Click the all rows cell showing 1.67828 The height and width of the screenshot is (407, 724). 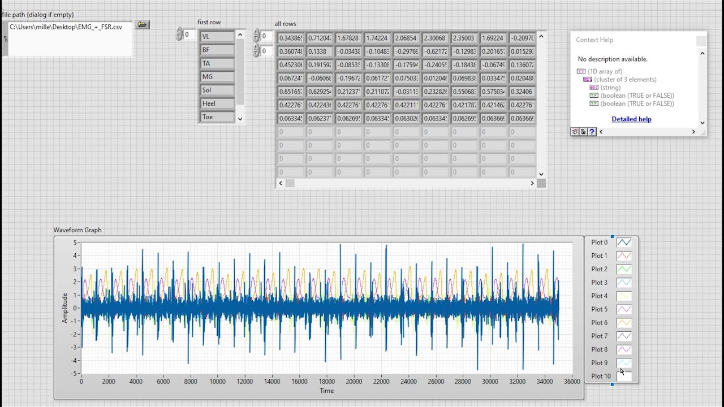click(348, 38)
